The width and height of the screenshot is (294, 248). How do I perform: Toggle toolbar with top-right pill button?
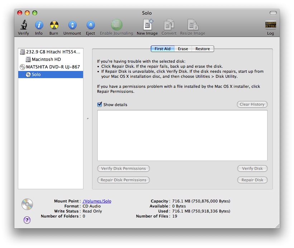(x=273, y=13)
